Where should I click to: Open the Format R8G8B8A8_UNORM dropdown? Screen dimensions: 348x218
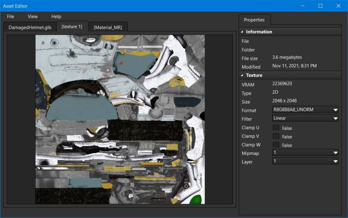pyautogui.click(x=305, y=110)
